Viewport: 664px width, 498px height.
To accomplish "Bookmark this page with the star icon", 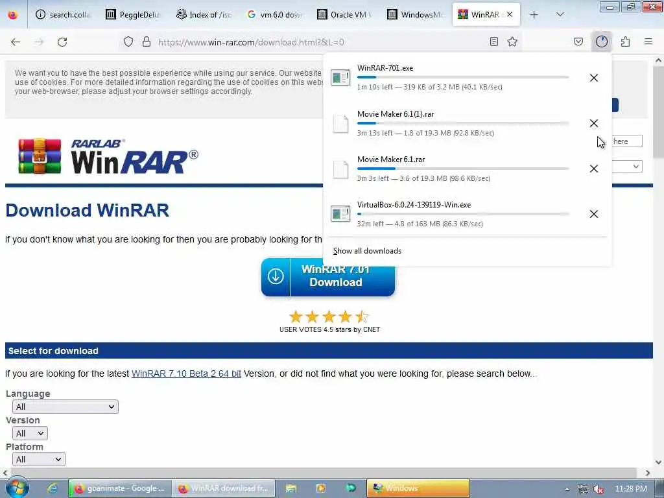I will (x=512, y=41).
